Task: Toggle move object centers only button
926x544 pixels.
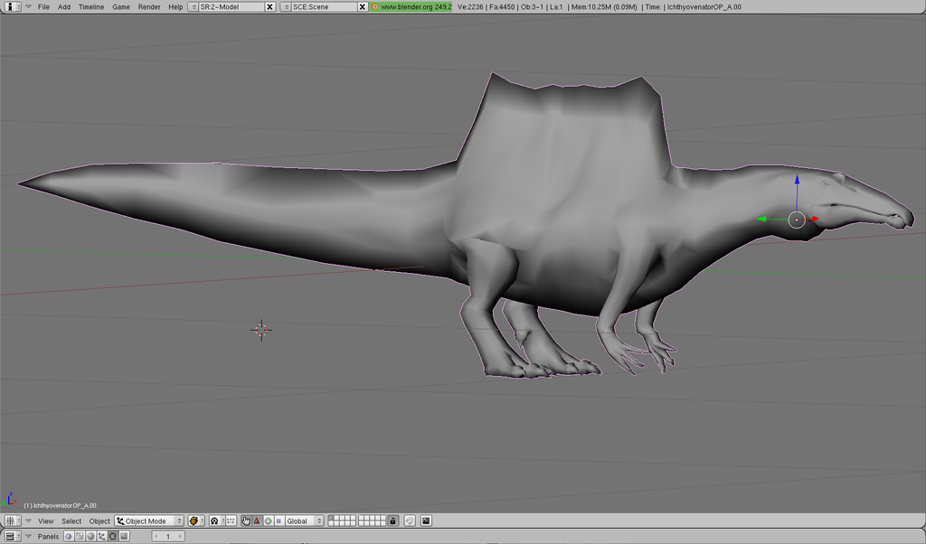Action: [x=230, y=521]
